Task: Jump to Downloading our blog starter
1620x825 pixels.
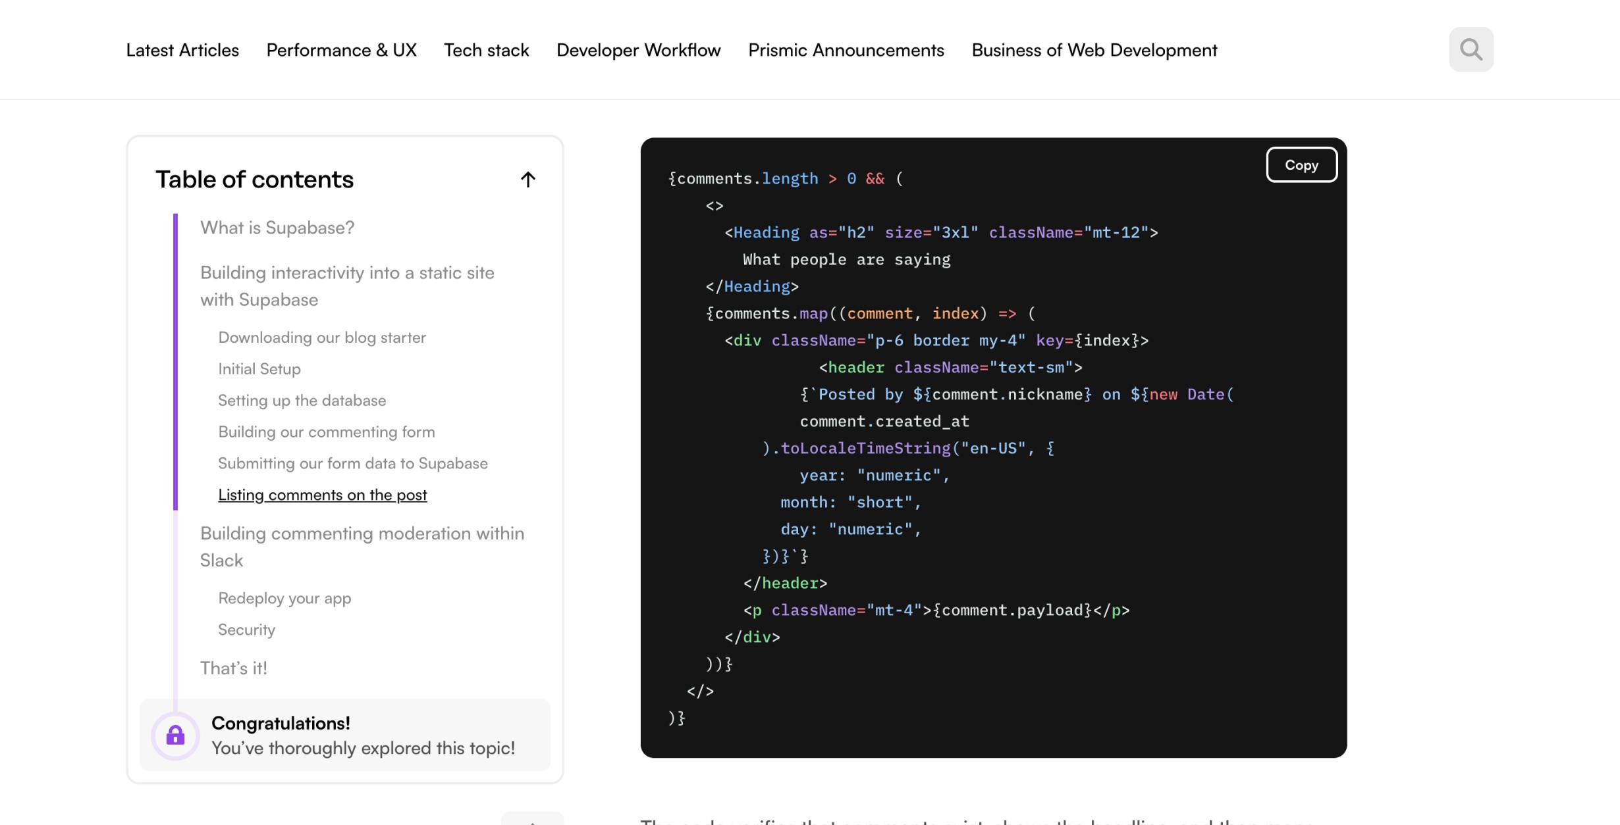Action: pyautogui.click(x=322, y=337)
